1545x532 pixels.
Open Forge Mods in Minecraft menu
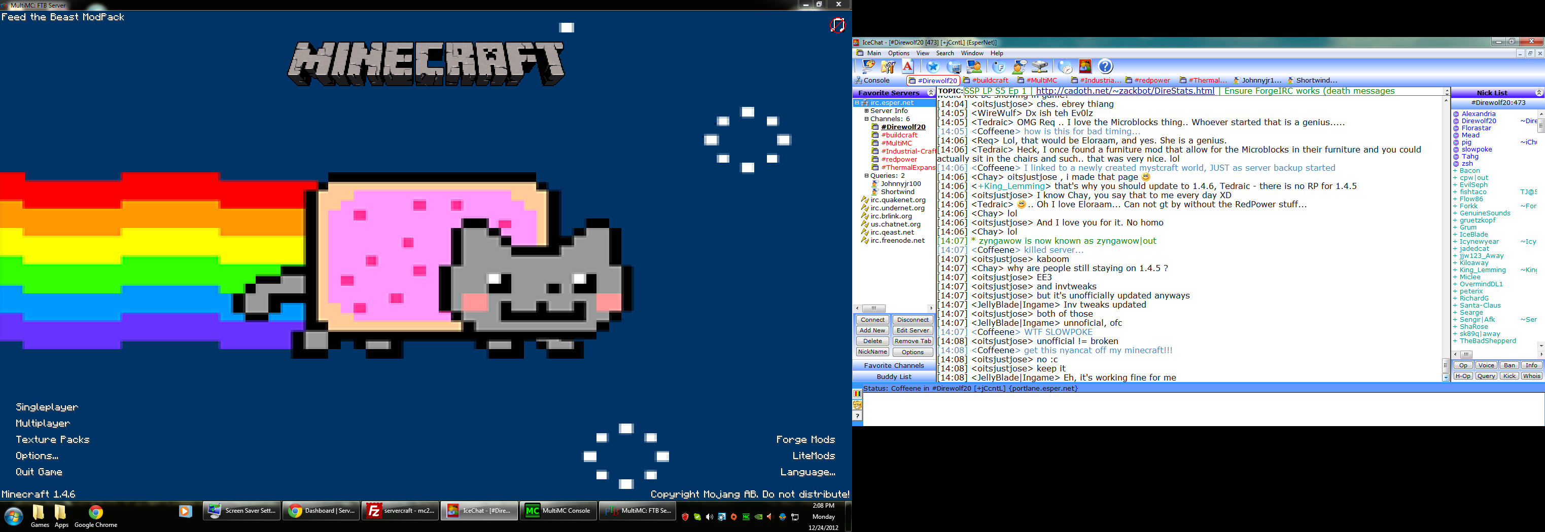(x=805, y=440)
